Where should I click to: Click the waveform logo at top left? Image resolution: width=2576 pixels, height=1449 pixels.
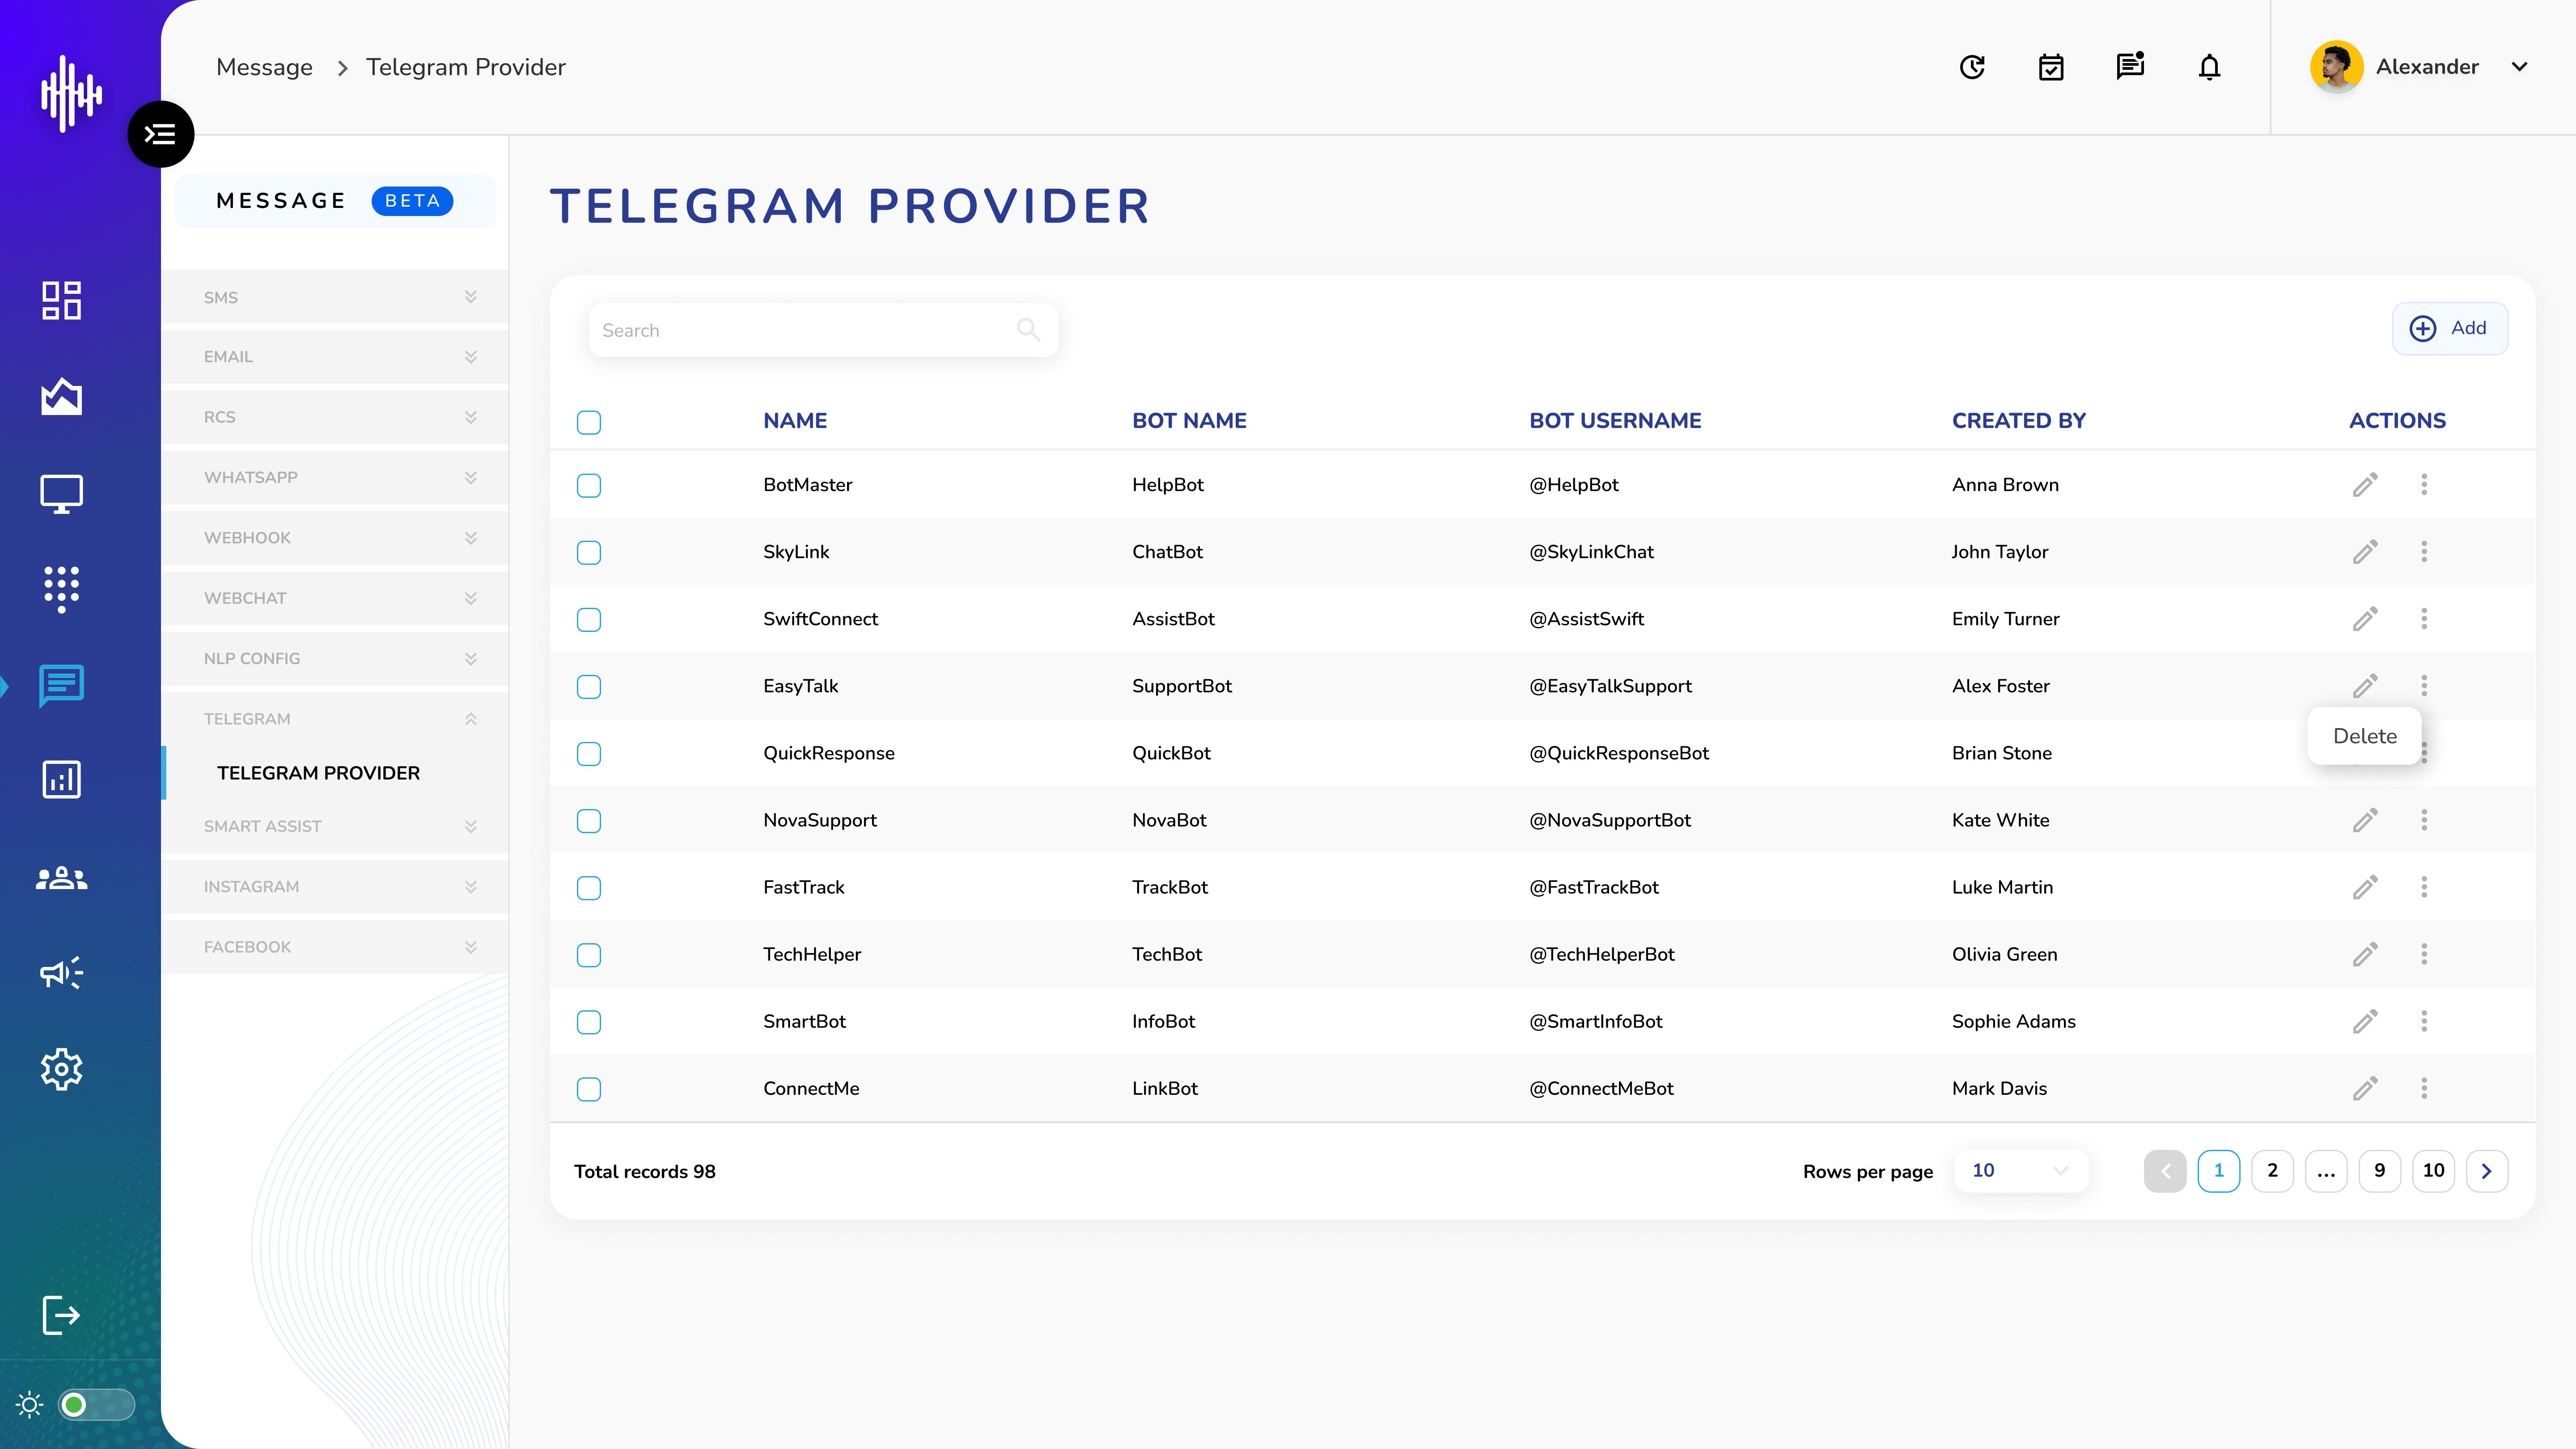[71, 93]
